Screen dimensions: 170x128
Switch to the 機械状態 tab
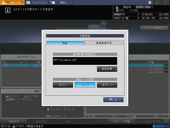(x=12, y=2)
